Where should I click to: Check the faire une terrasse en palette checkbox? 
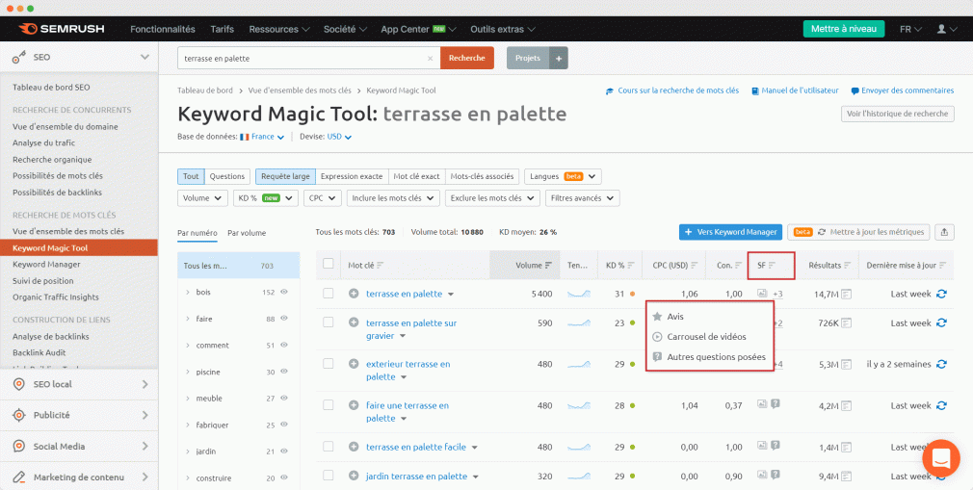click(329, 405)
